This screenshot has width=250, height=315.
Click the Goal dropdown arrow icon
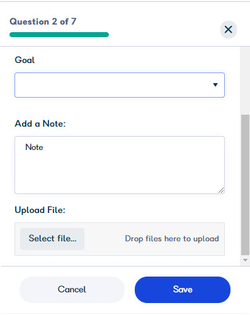point(215,85)
